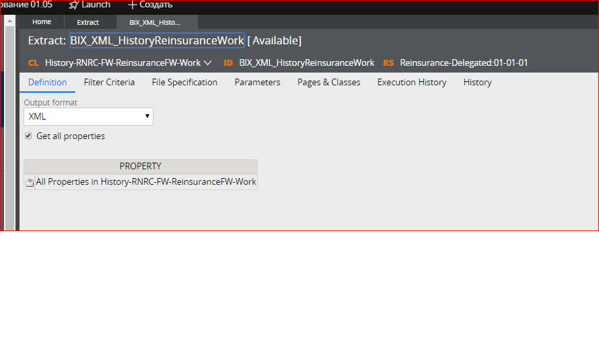Open the Pages & Classes tab

coord(329,83)
